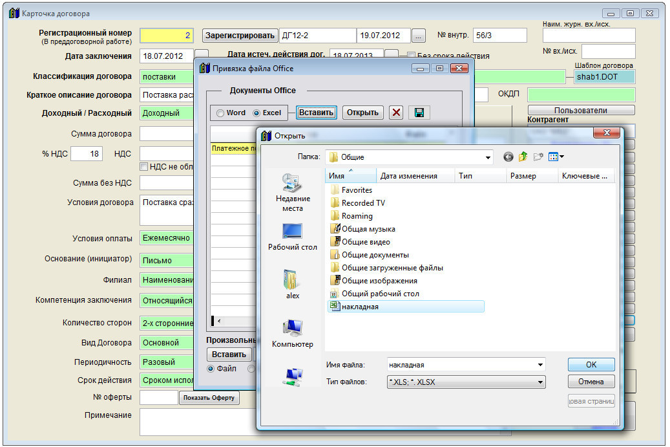Open Компьютер in the places bar

292,333
